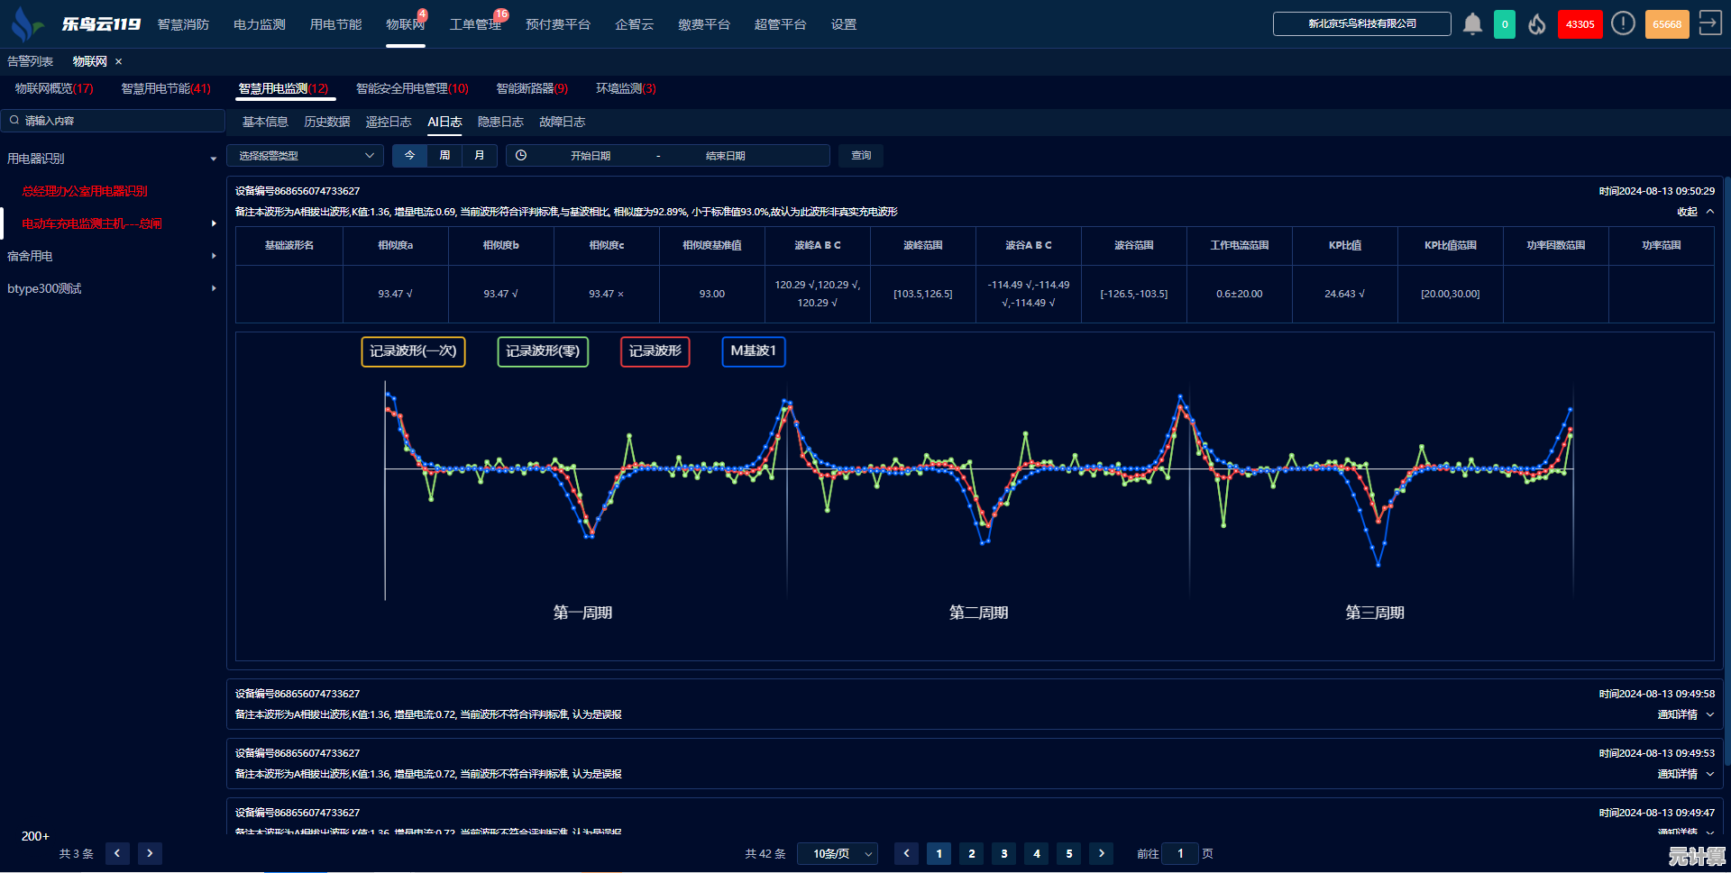
Task: Click KPI比值 24.643 cell
Action: click(1344, 294)
